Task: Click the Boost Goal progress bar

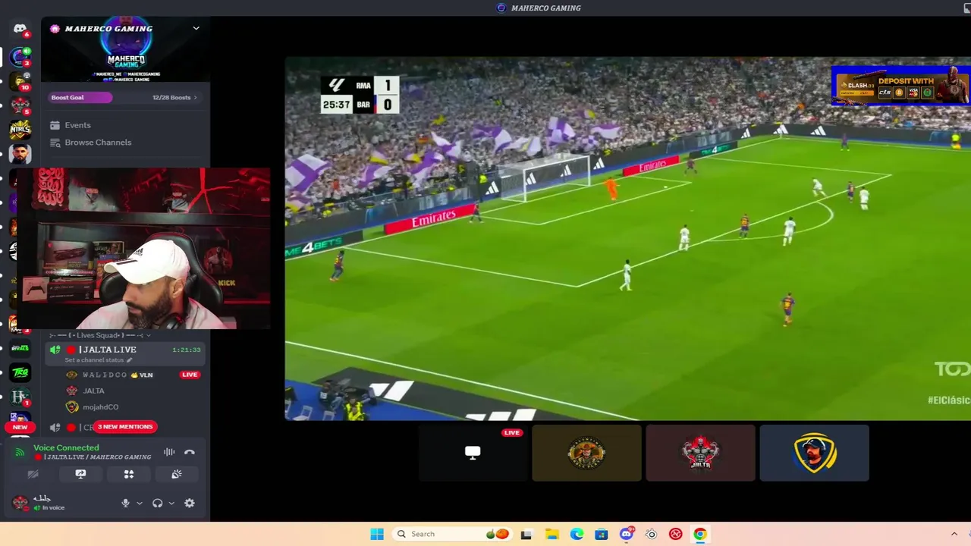Action: pos(80,97)
